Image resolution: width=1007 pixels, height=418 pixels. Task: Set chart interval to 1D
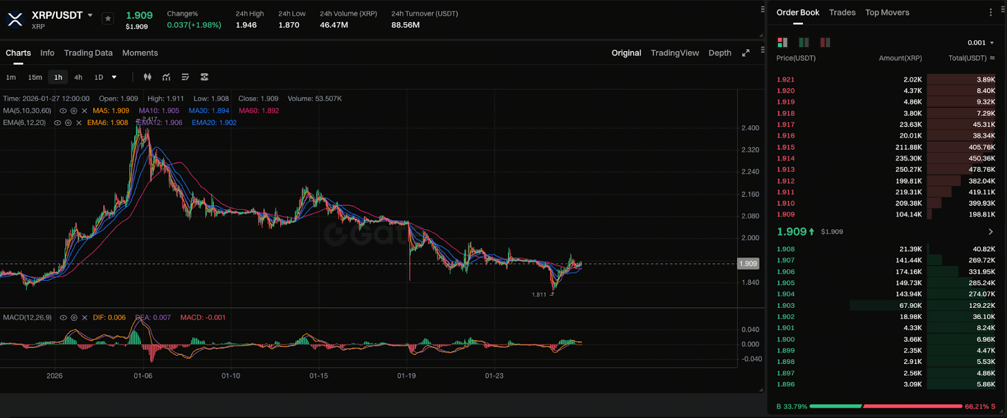pos(99,77)
